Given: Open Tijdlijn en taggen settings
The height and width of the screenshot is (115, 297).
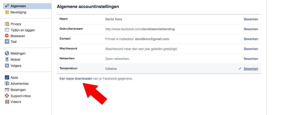Looking at the screenshot, I should [x=23, y=30].
